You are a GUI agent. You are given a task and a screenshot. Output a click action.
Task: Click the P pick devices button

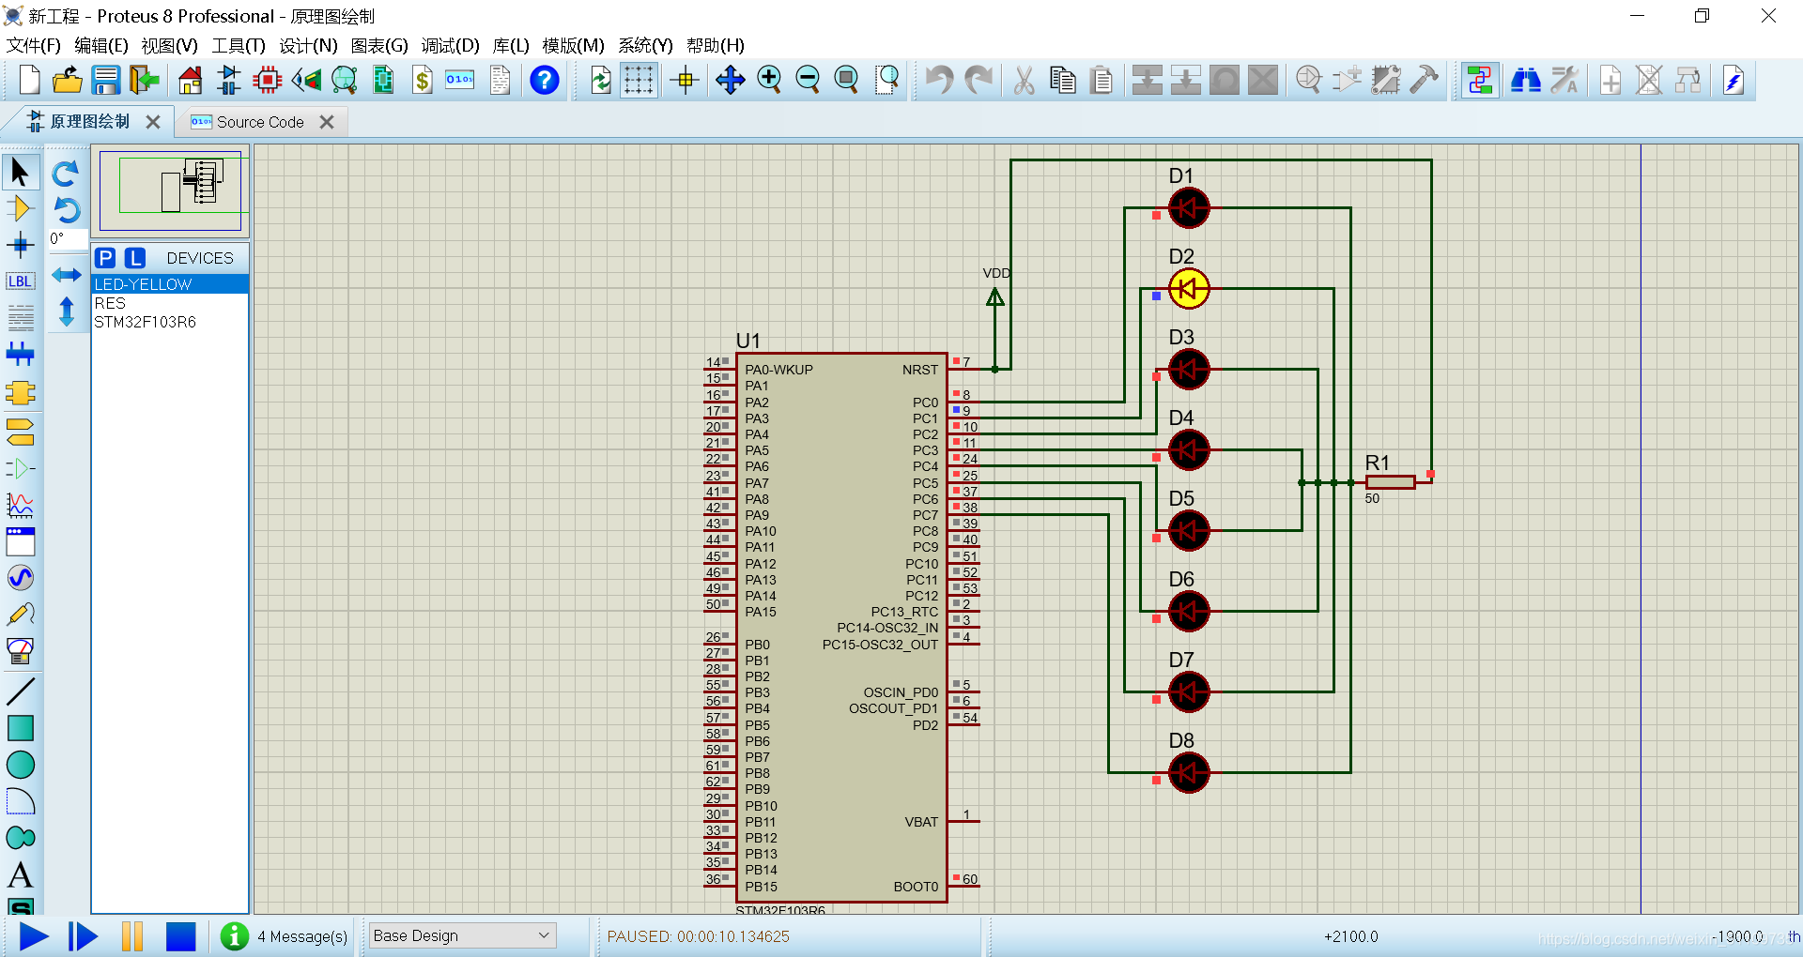(x=105, y=258)
